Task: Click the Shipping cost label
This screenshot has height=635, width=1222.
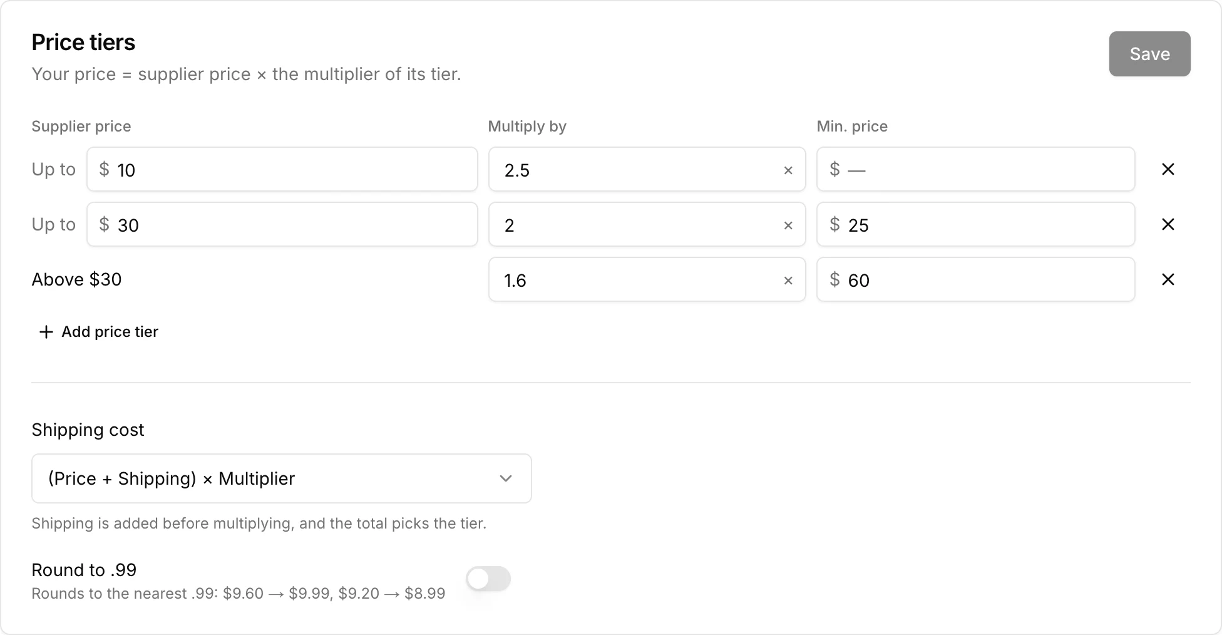Action: tap(88, 430)
